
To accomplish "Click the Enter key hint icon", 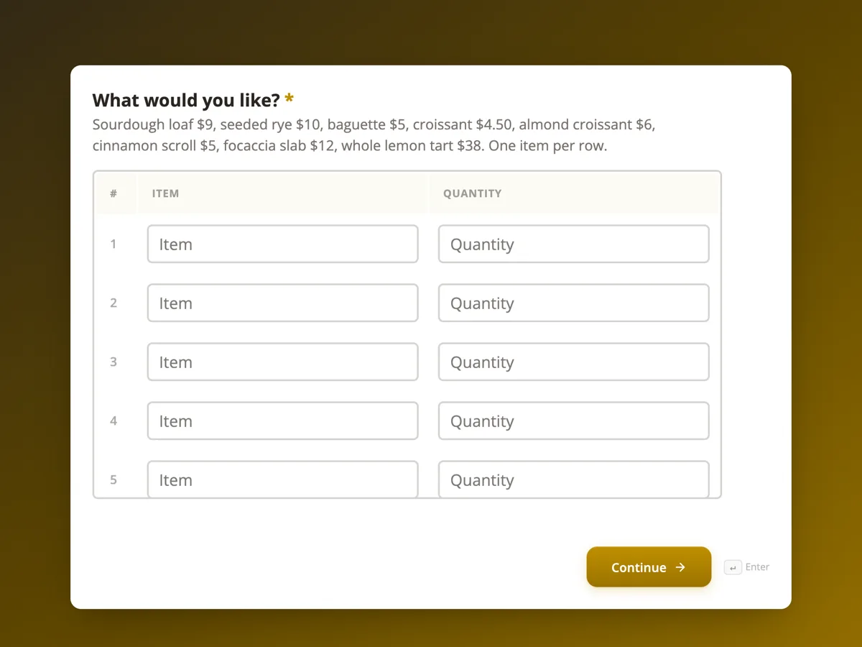I will tap(733, 568).
